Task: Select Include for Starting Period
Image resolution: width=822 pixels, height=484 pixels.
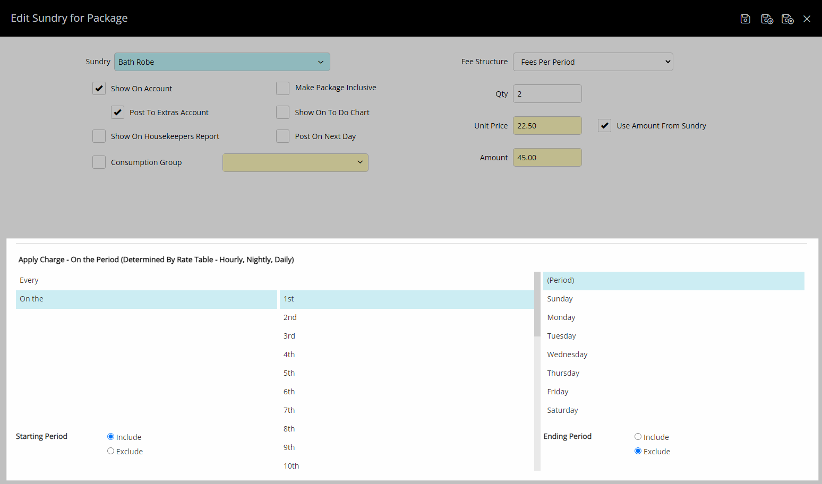Action: (110, 437)
